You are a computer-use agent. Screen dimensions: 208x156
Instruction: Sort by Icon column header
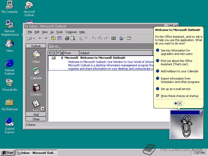[54, 53]
